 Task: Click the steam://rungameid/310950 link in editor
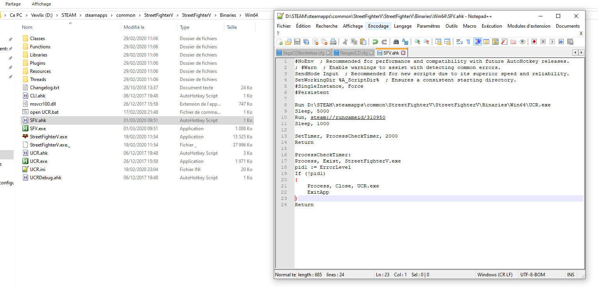coord(348,117)
